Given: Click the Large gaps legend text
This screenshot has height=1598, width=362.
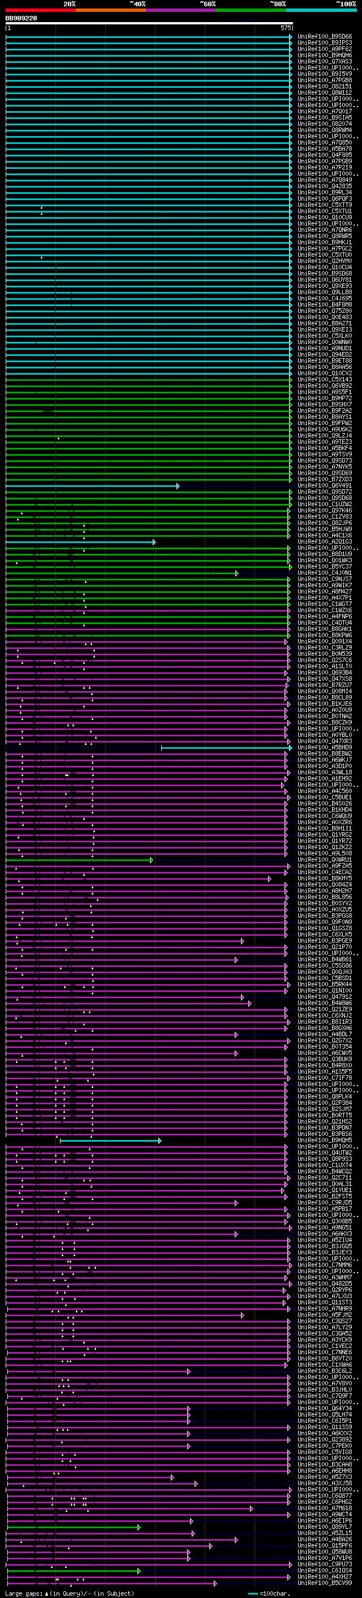Looking at the screenshot, I should point(68,1593).
